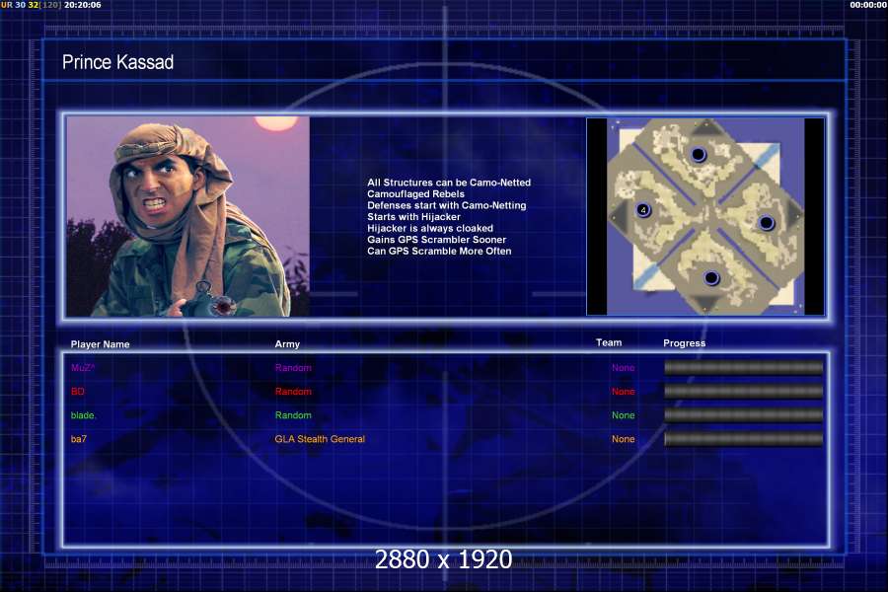Click the Player Name column header
The image size is (888, 592).
(x=101, y=344)
